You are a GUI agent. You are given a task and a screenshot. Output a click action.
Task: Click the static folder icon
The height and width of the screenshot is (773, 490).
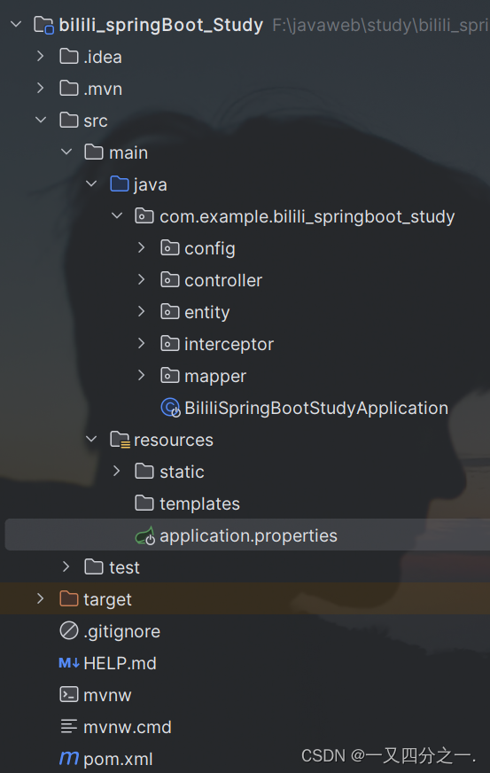[144, 471]
